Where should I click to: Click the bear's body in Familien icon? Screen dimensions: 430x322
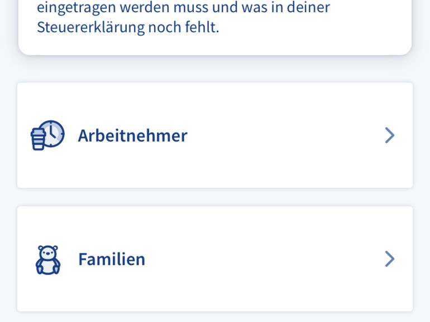(x=48, y=267)
